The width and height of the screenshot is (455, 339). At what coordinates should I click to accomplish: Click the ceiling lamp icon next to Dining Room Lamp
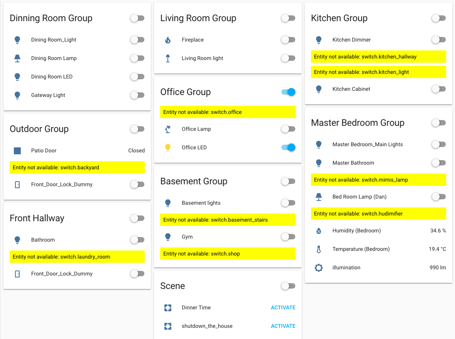17,58
